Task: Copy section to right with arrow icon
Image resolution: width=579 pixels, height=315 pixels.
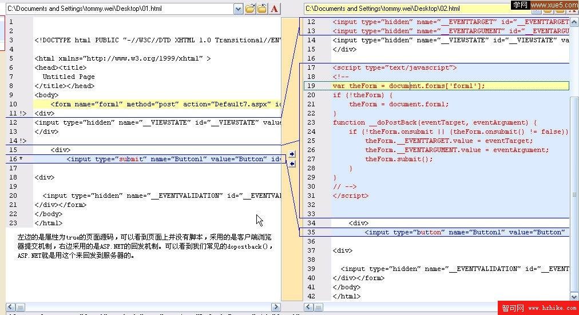Action: pyautogui.click(x=292, y=154)
